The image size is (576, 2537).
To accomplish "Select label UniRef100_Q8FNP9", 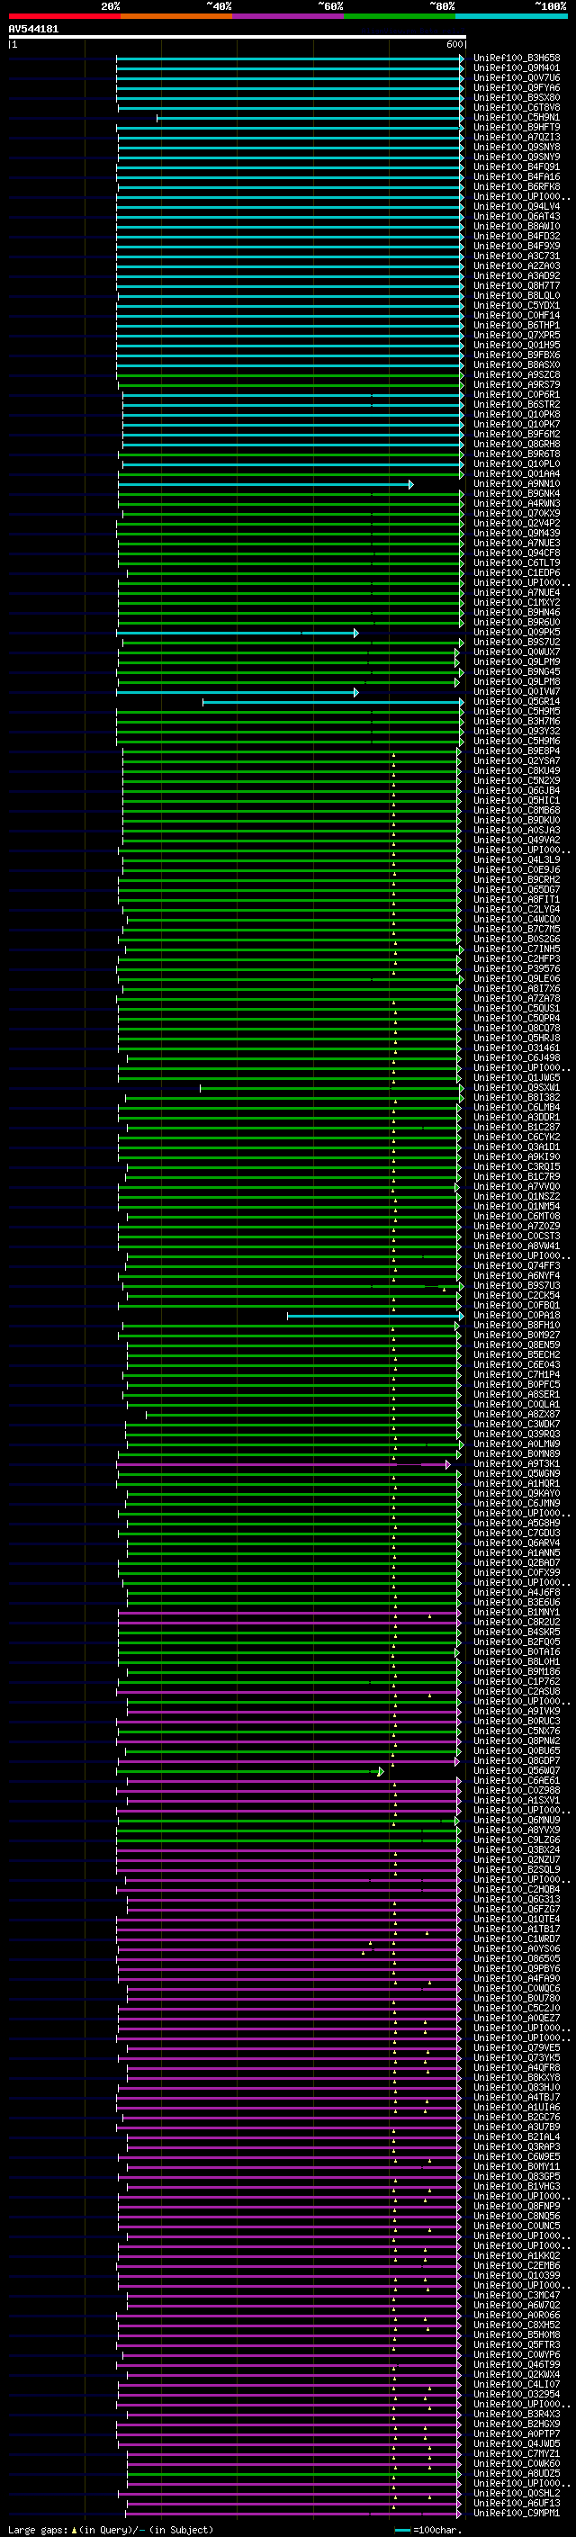I will click(x=517, y=2207).
